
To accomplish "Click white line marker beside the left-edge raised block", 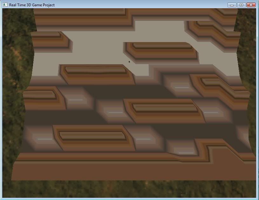I will coord(76,100).
